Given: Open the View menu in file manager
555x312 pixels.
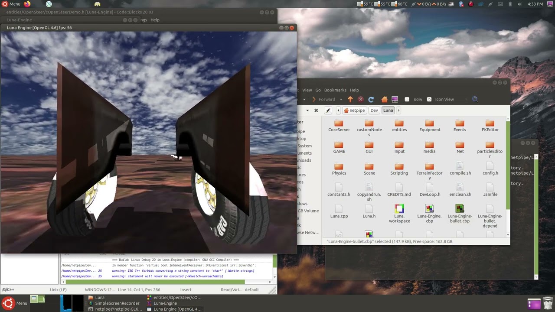Looking at the screenshot, I should (x=307, y=90).
